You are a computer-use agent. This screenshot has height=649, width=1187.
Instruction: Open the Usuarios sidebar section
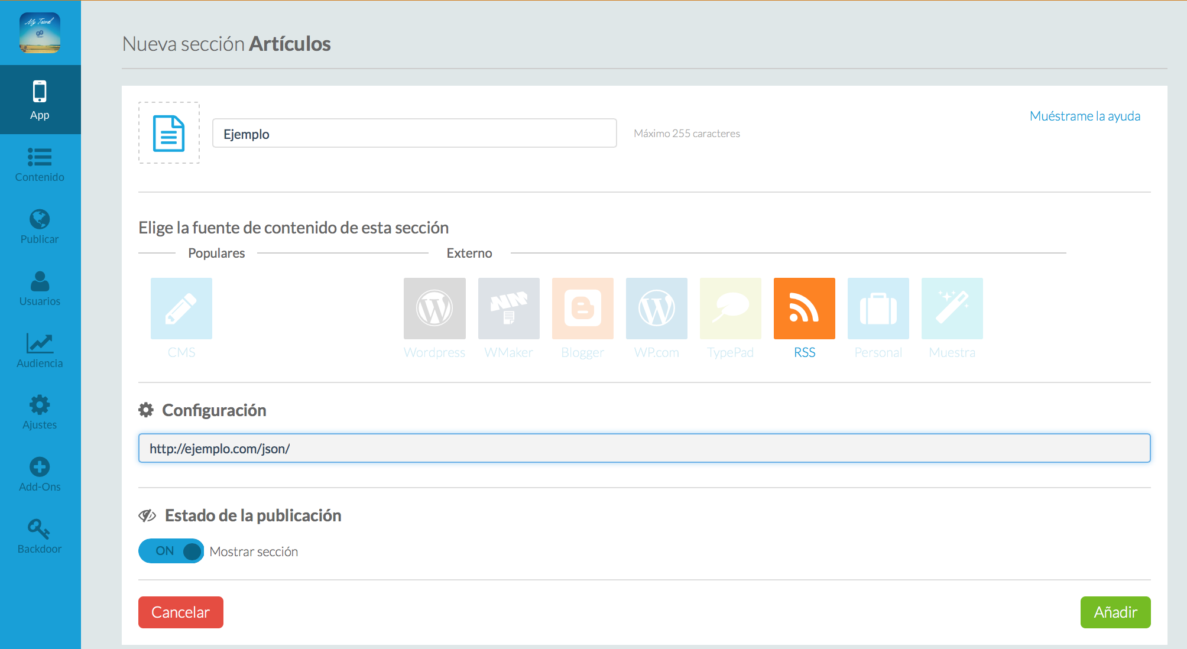[x=40, y=288]
